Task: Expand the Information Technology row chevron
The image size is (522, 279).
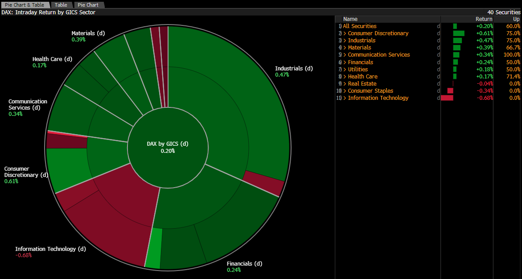Action: click(x=345, y=98)
